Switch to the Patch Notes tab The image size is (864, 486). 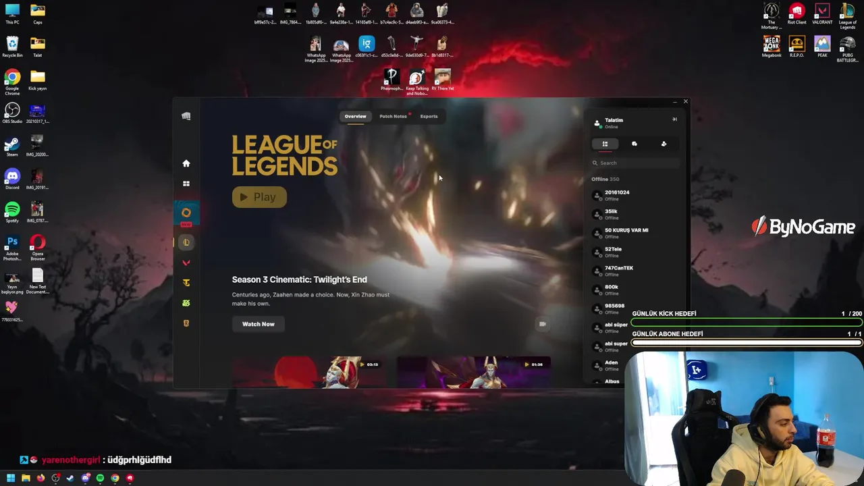click(393, 116)
